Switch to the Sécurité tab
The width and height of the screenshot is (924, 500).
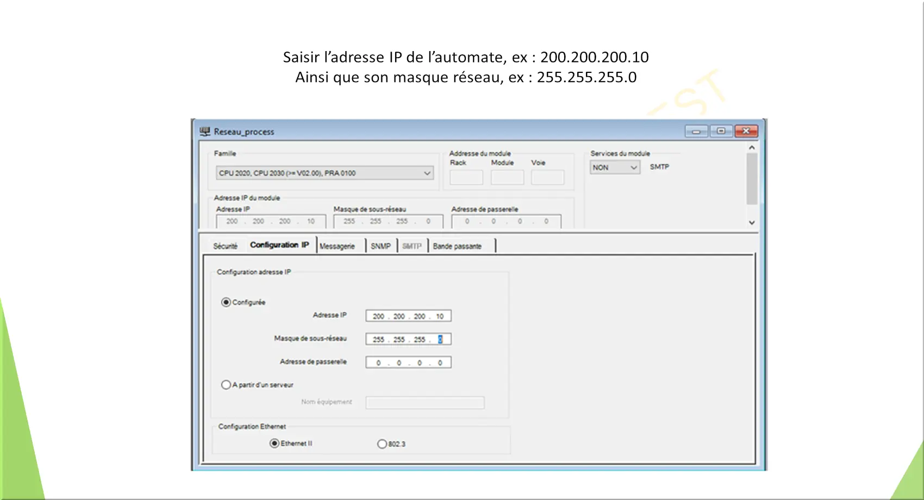(x=226, y=246)
